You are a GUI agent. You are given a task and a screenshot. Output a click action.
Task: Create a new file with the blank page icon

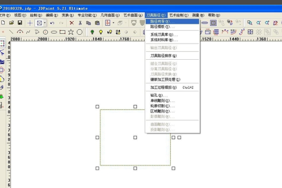pyautogui.click(x=3, y=23)
